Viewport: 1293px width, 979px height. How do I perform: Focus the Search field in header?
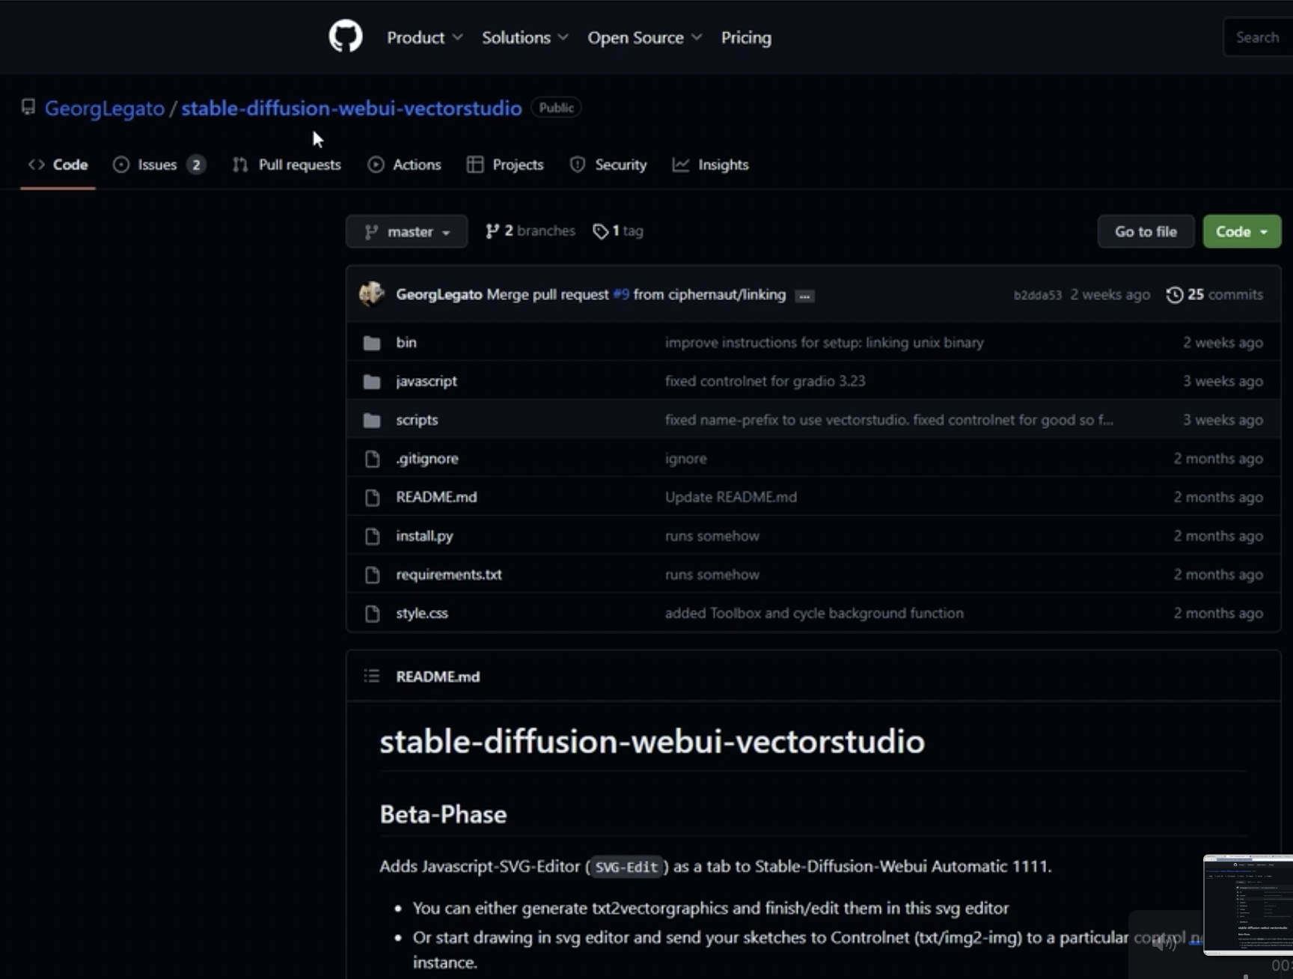1258,37
